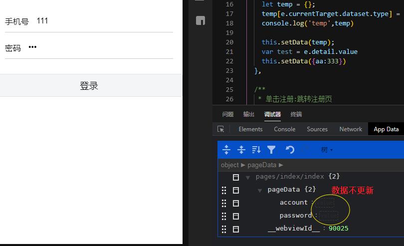This screenshot has height=246, width=404.
Task: Switch to the 问题 panel tab
Action: 228,114
